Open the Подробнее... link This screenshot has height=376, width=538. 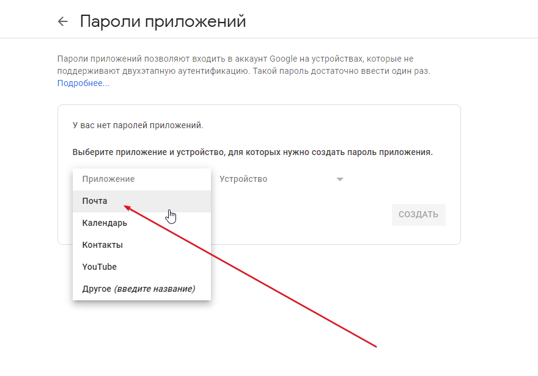pyautogui.click(x=83, y=83)
